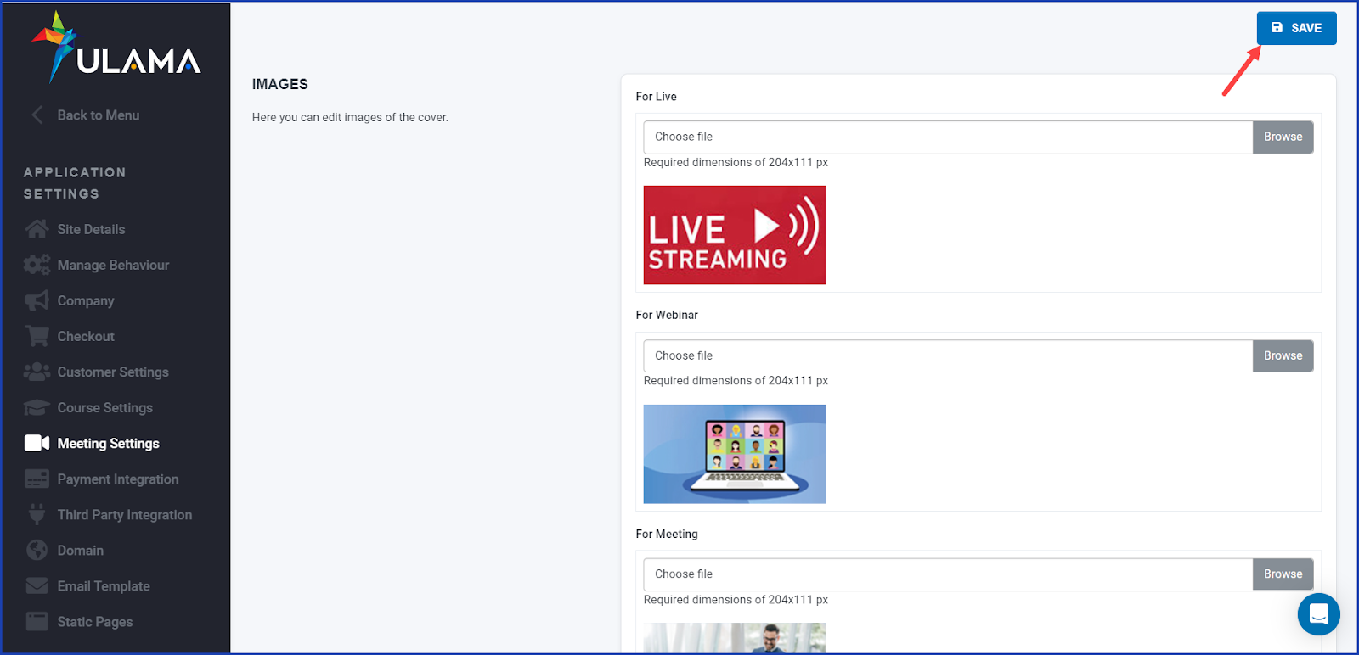
Task: Browse for a Webinar cover image
Action: (x=1283, y=355)
